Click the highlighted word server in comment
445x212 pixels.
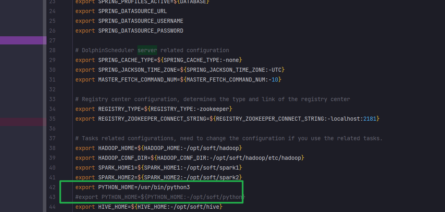click(x=147, y=51)
